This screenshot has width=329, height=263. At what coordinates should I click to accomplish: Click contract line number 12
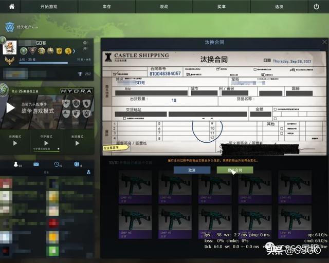212,138
